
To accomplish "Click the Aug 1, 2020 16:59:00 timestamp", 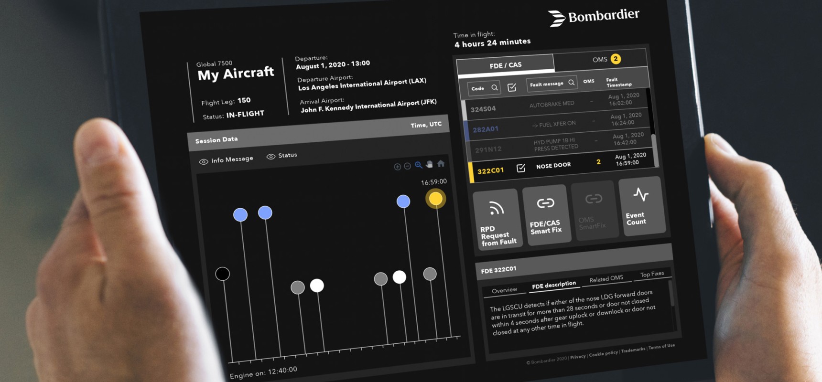I will (630, 159).
